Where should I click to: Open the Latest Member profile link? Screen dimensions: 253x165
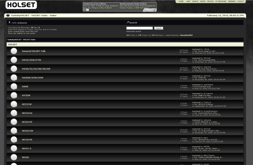tap(186, 35)
